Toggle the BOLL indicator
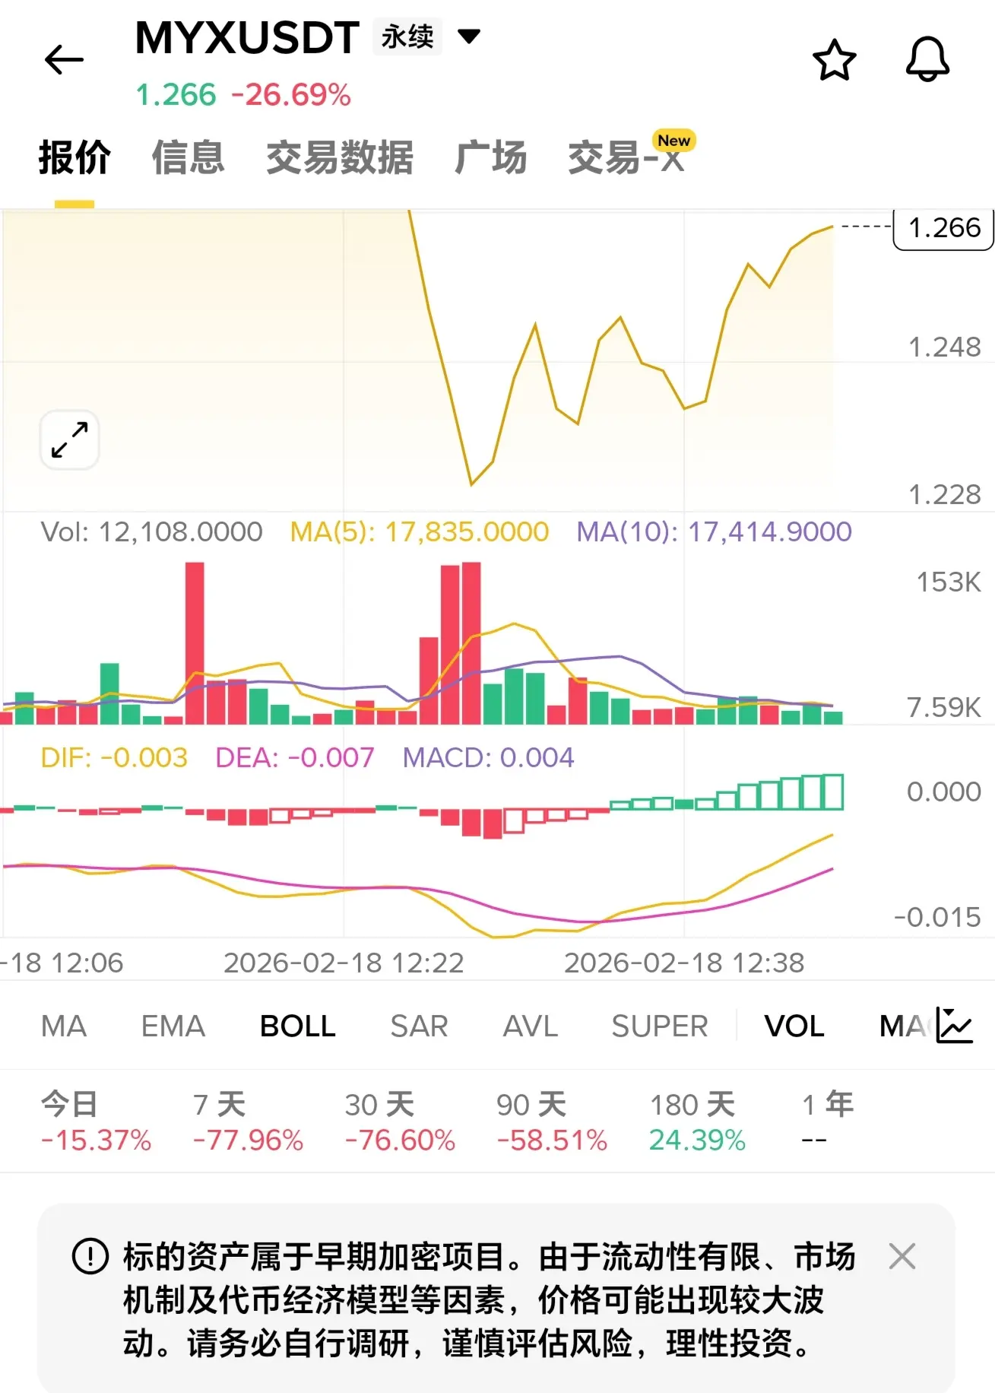 tap(298, 1026)
